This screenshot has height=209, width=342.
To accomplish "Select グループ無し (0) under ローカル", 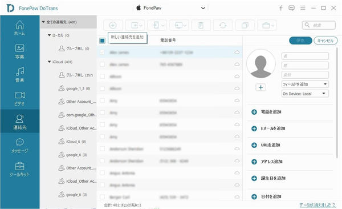I will coord(74,49).
